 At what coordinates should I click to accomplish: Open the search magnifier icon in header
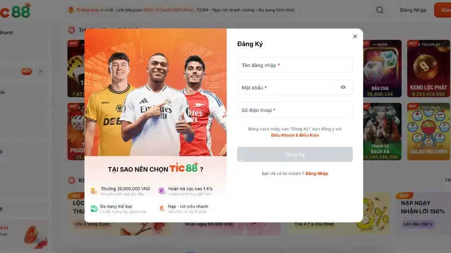(379, 10)
